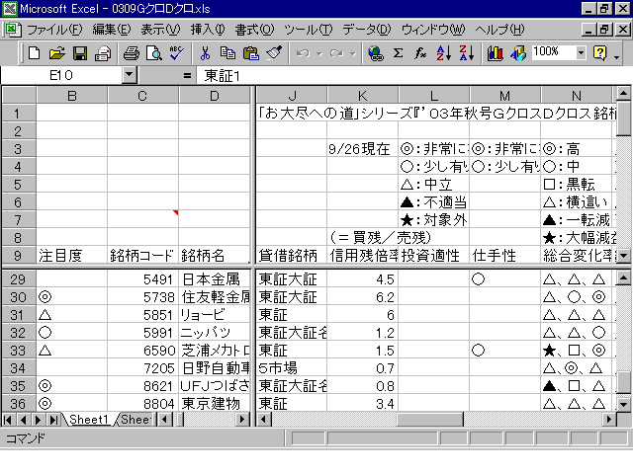Viewport: 633px width, 474px height.
Task: Open the 表示(V) menu
Action: tap(160, 30)
